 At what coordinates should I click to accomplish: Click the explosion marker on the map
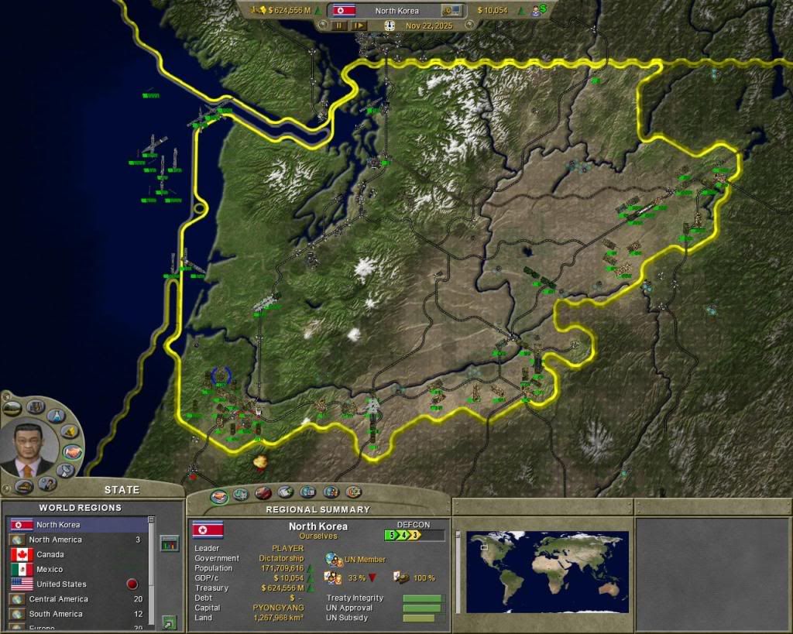(260, 461)
